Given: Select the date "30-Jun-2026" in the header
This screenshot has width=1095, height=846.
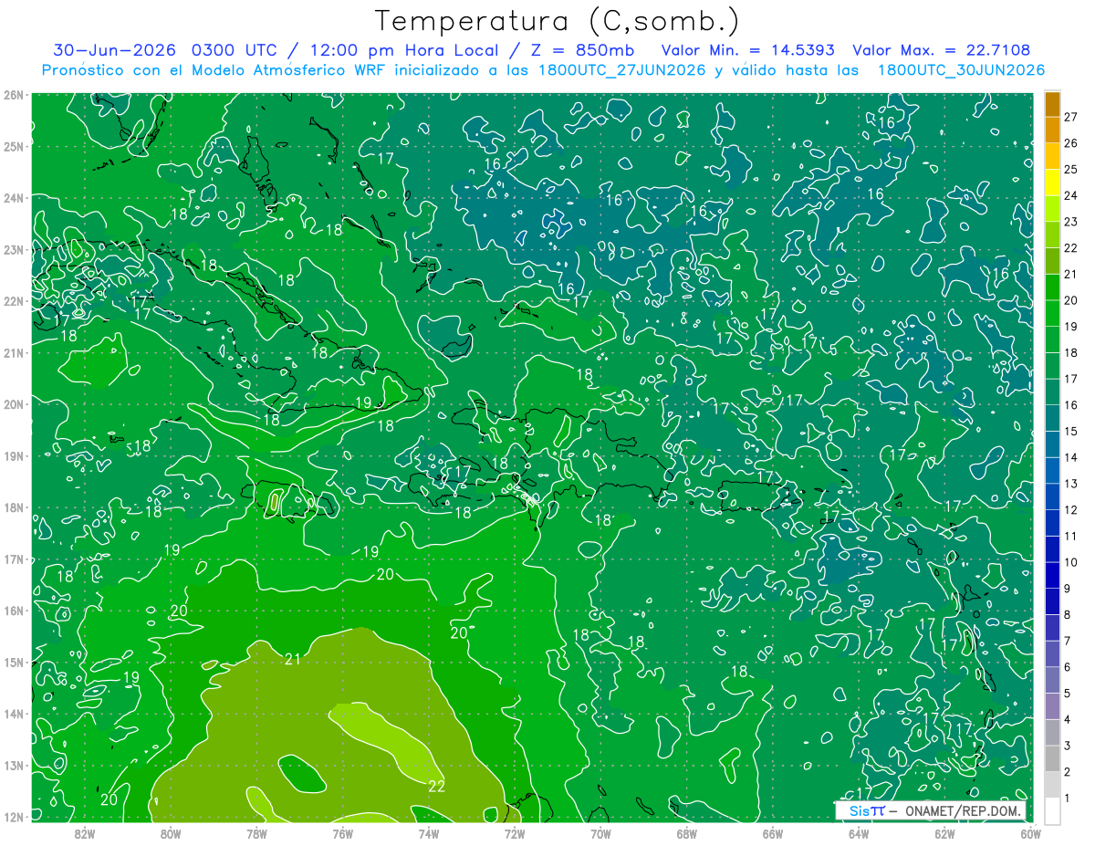Looking at the screenshot, I should [x=114, y=50].
